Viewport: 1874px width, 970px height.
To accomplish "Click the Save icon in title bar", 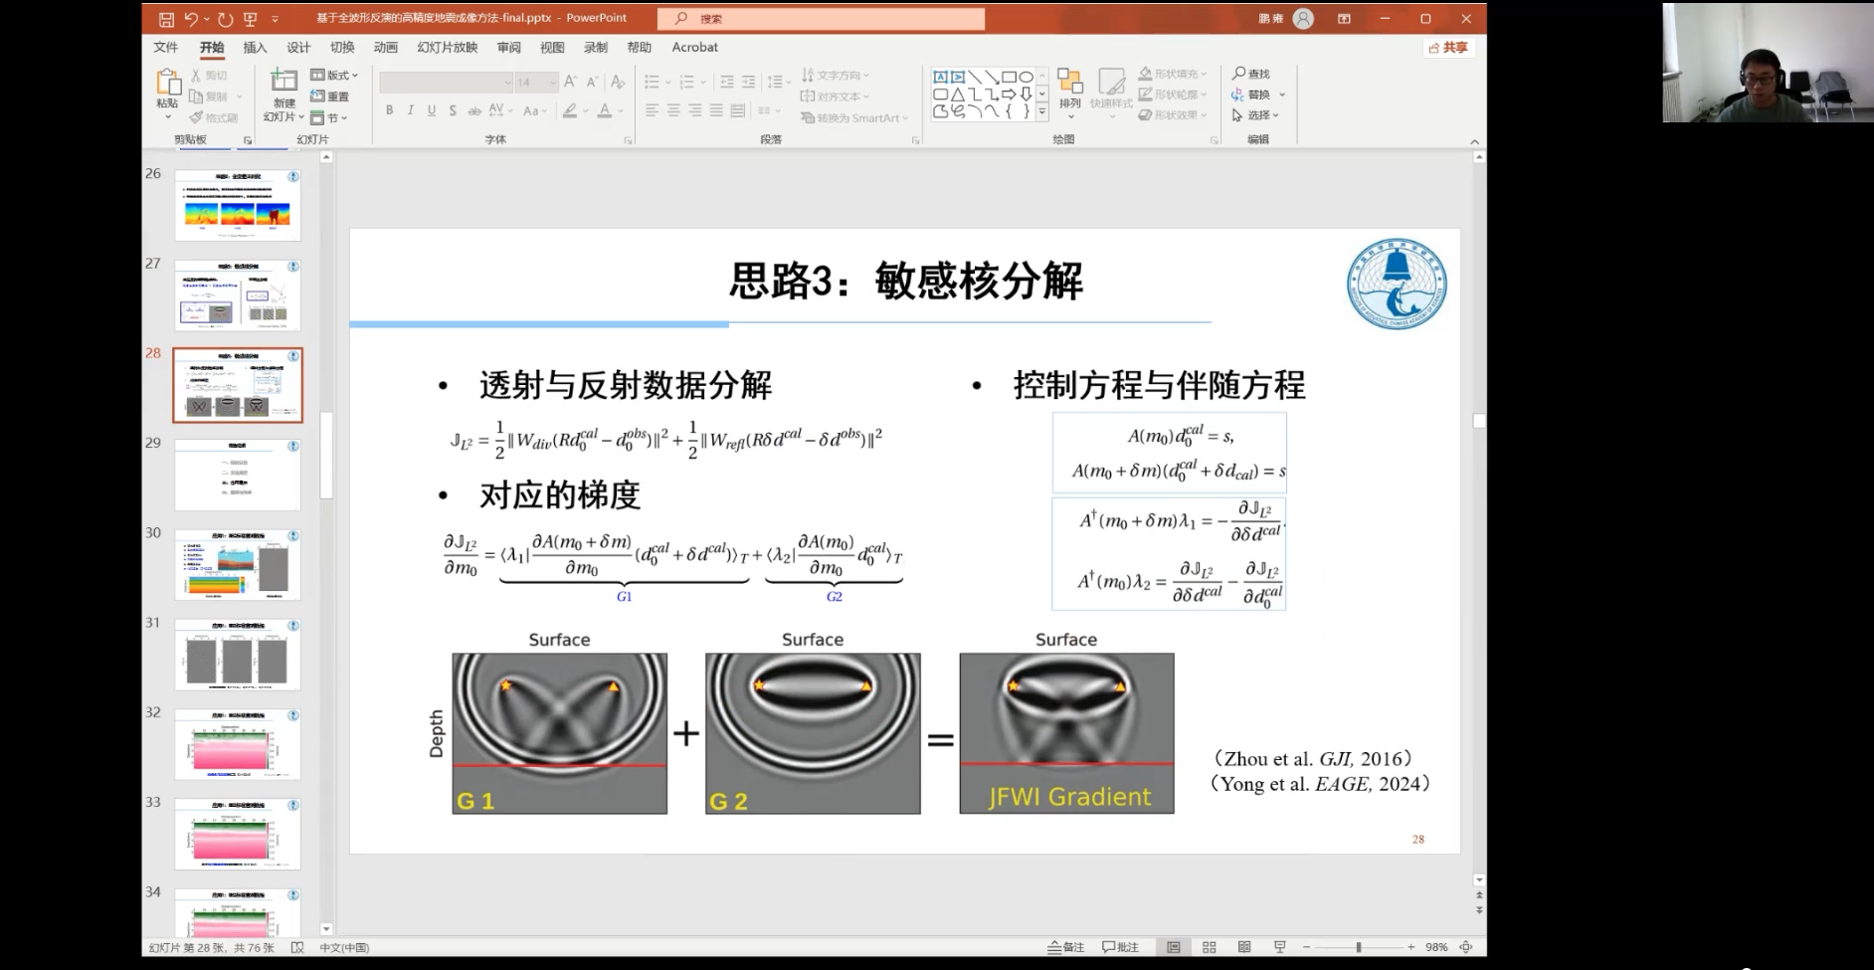I will 166,19.
